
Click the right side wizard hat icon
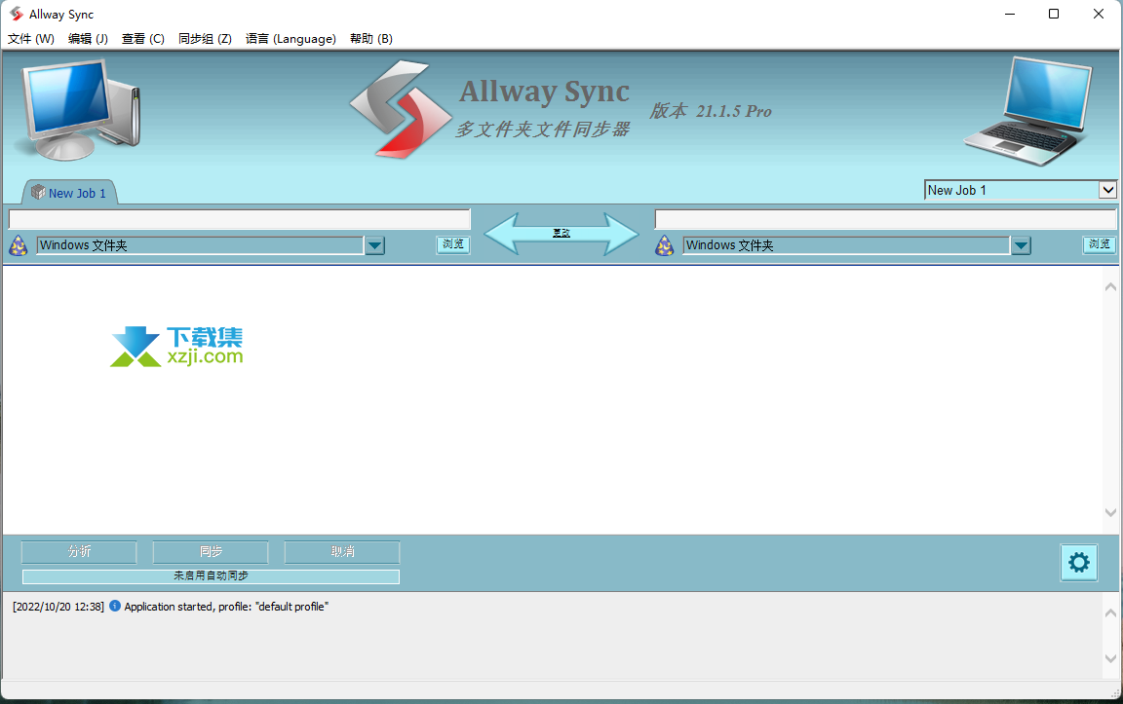[x=665, y=245]
